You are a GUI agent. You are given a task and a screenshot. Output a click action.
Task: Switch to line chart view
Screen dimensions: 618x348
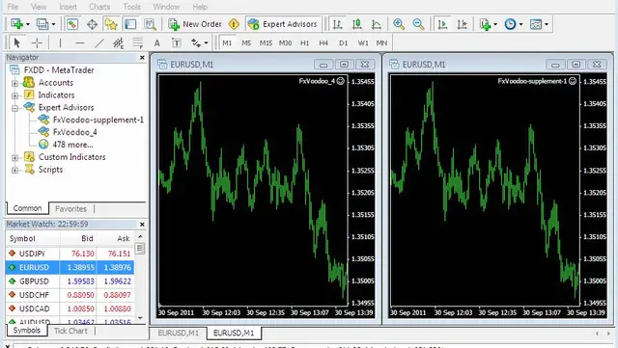377,24
